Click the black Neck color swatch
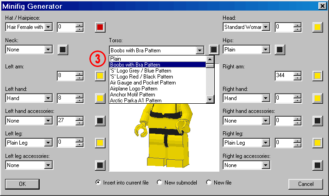Image resolution: width=329 pixels, height=196 pixels. (63, 50)
